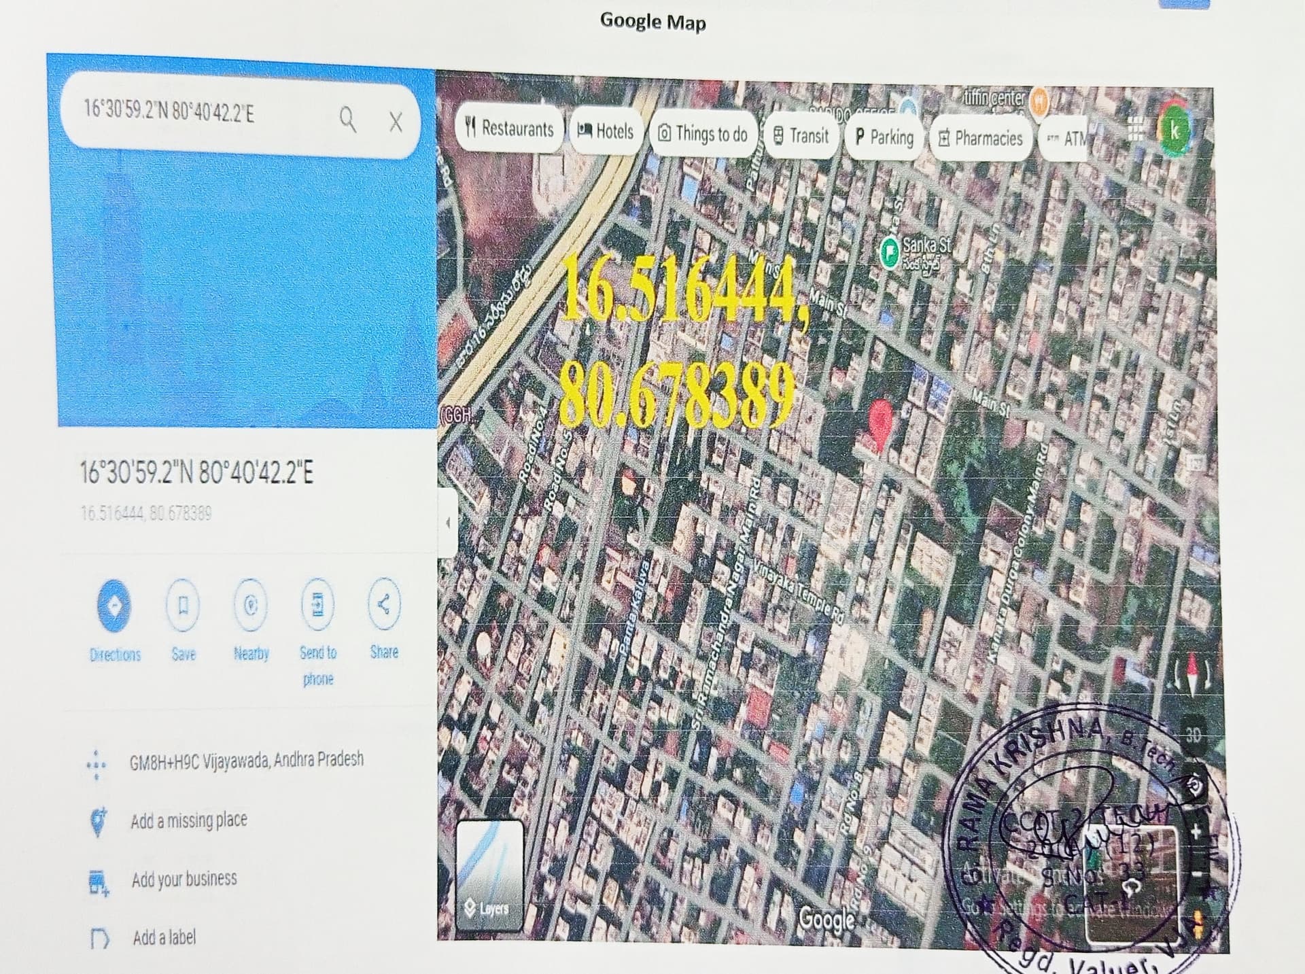Click the heading 16°30'59.2"N 80°40'42.2"E
The width and height of the screenshot is (1305, 974).
tap(197, 472)
